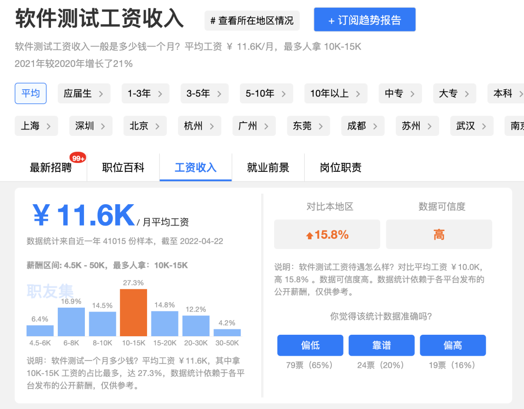
Task: Vote 偏高 on data accuracy
Action: pos(453,345)
